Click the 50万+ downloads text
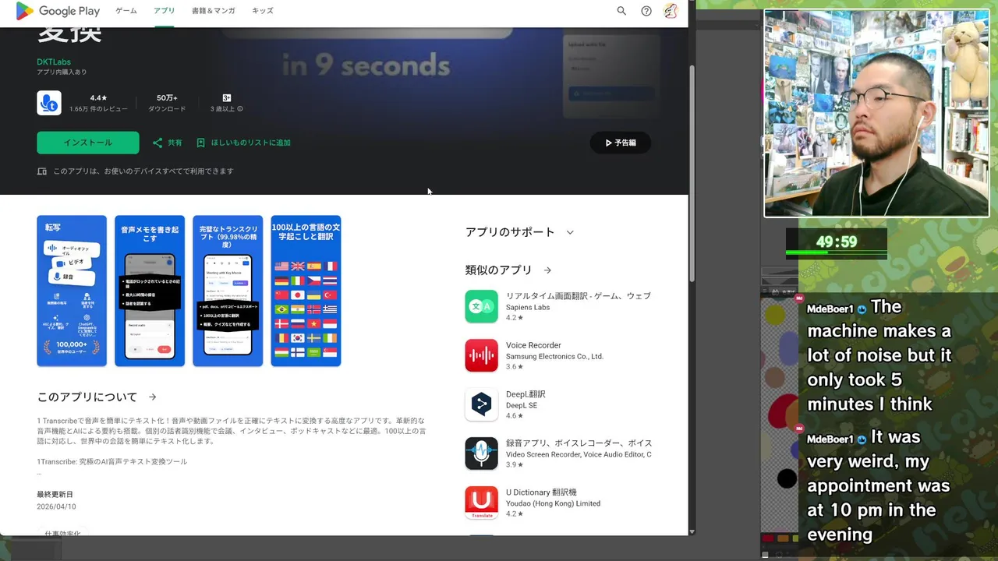 pos(167,98)
